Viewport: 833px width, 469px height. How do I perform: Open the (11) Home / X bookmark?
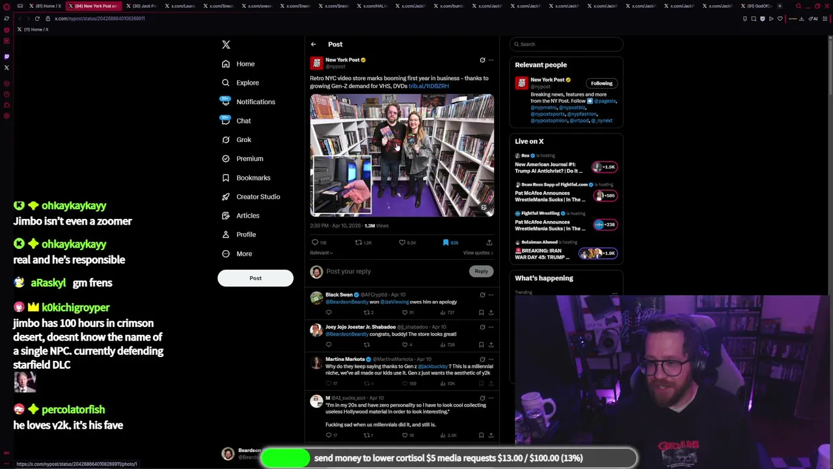[x=33, y=29]
